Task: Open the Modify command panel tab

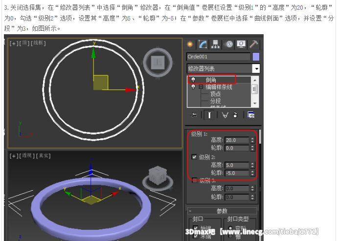Action: 203,44
